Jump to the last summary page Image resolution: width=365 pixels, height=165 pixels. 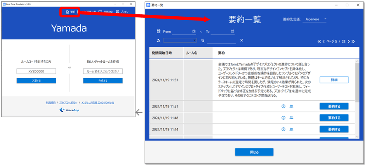click(353, 41)
